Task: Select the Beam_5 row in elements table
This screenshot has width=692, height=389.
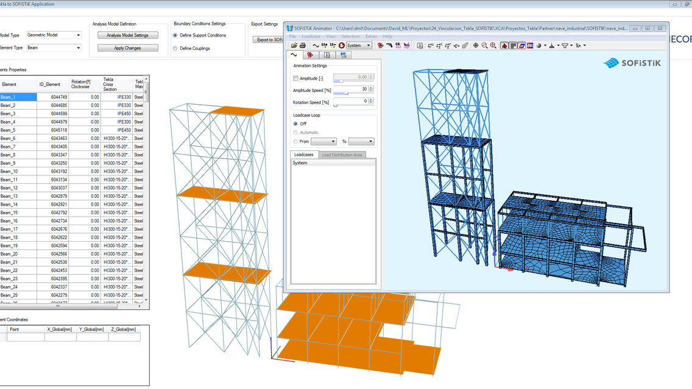Action: [x=71, y=130]
